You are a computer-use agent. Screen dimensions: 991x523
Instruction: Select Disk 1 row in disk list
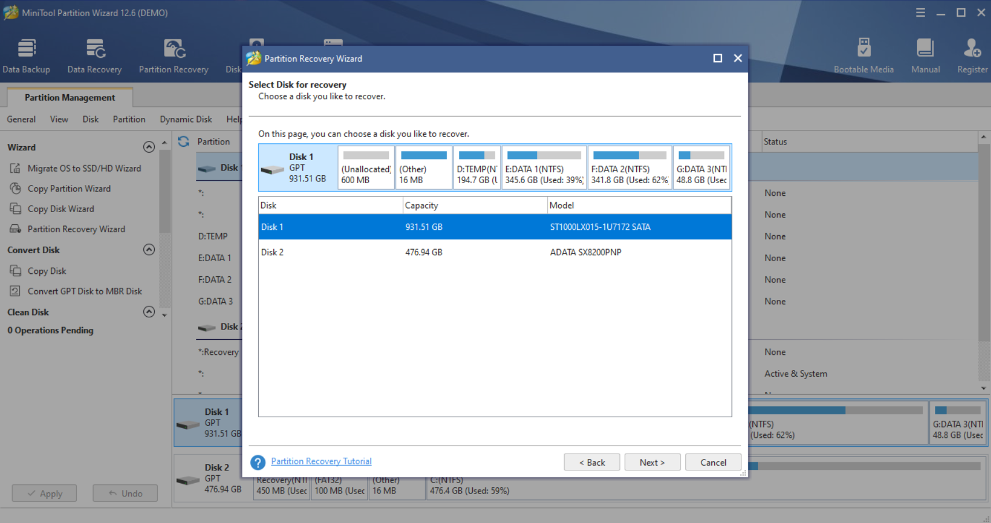495,227
